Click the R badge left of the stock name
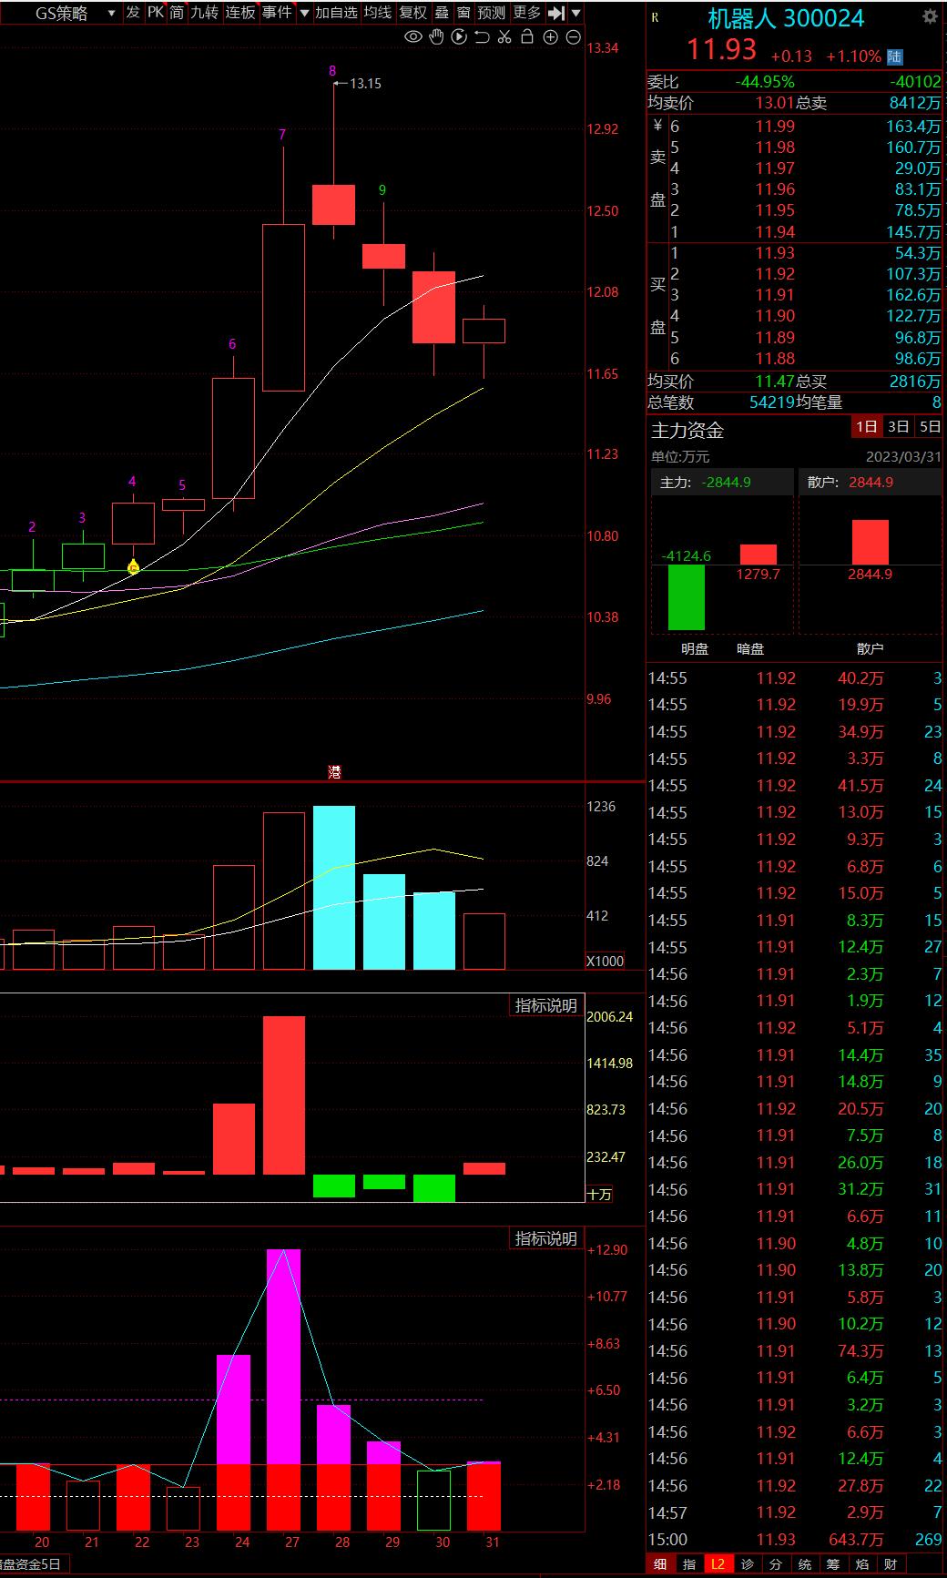947x1578 pixels. [656, 17]
